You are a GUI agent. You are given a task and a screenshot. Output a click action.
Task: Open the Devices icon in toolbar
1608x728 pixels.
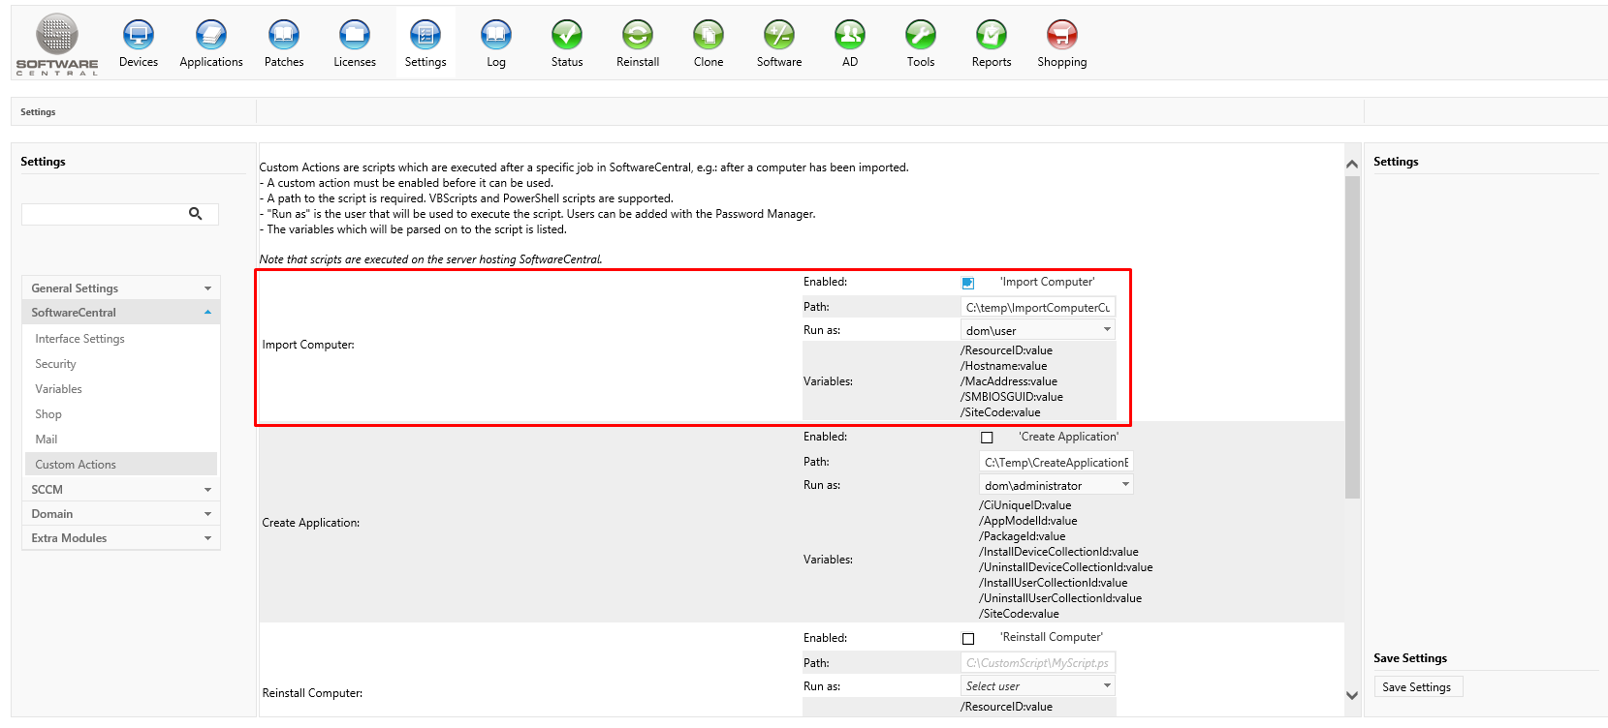(139, 36)
